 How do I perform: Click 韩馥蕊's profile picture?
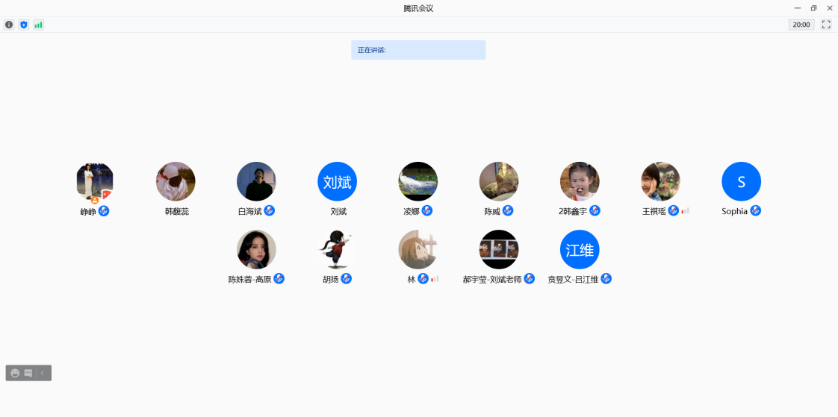pyautogui.click(x=176, y=181)
